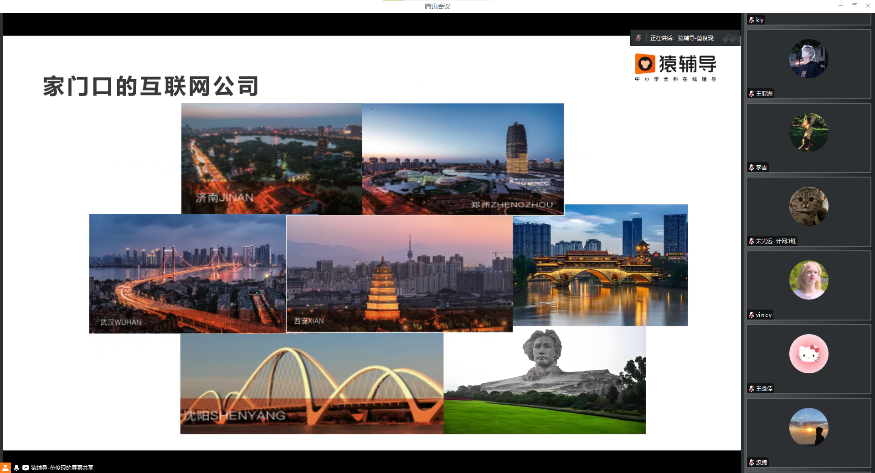The image size is (875, 473).
Task: Click the 正在讲话 speaker name text
Action: click(x=695, y=38)
